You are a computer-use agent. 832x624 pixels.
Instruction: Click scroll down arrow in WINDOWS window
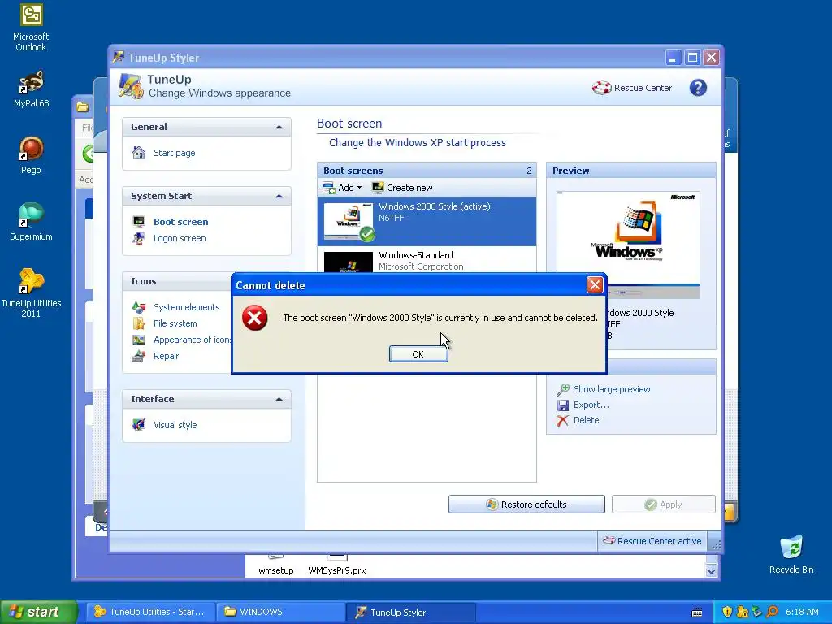click(711, 571)
